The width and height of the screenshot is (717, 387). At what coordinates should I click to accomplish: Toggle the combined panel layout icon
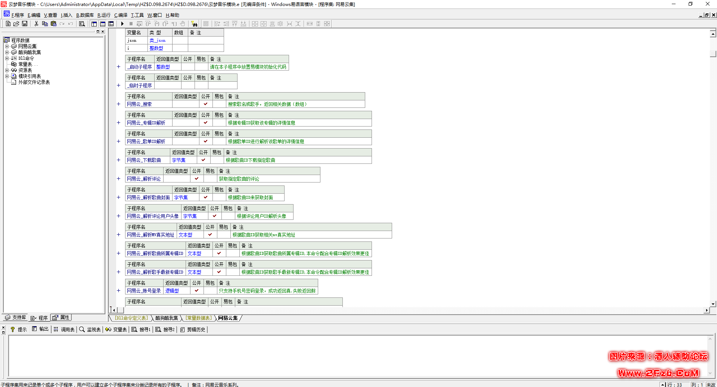[111, 24]
